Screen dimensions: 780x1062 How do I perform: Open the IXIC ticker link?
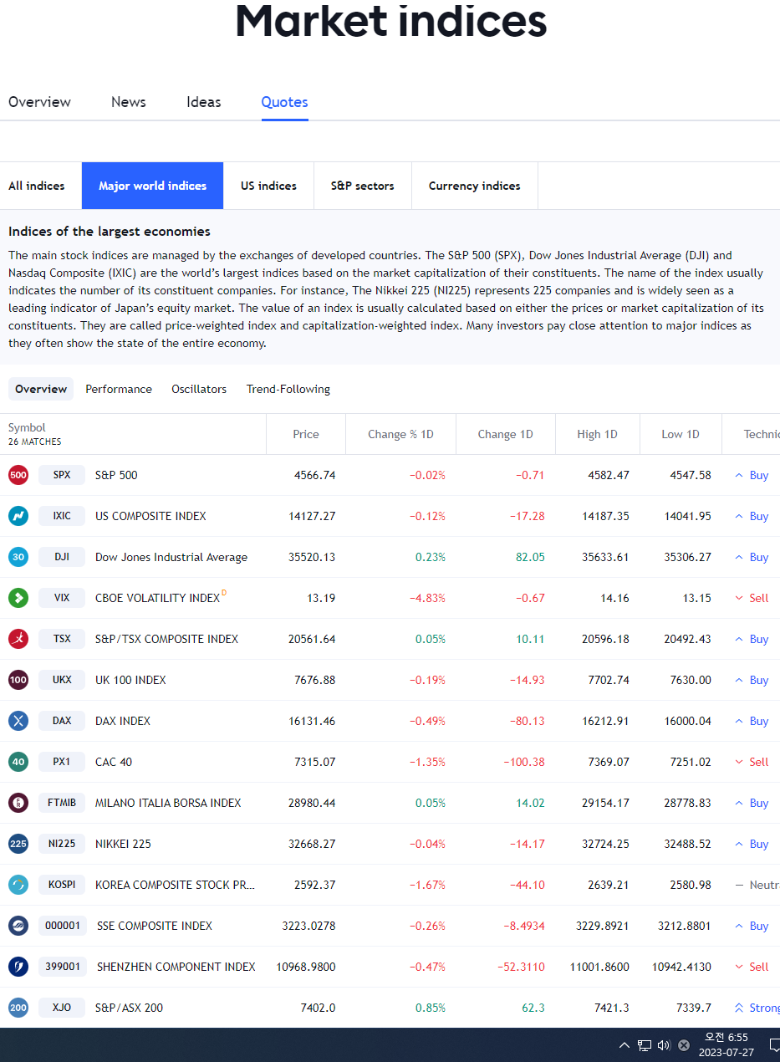(62, 516)
